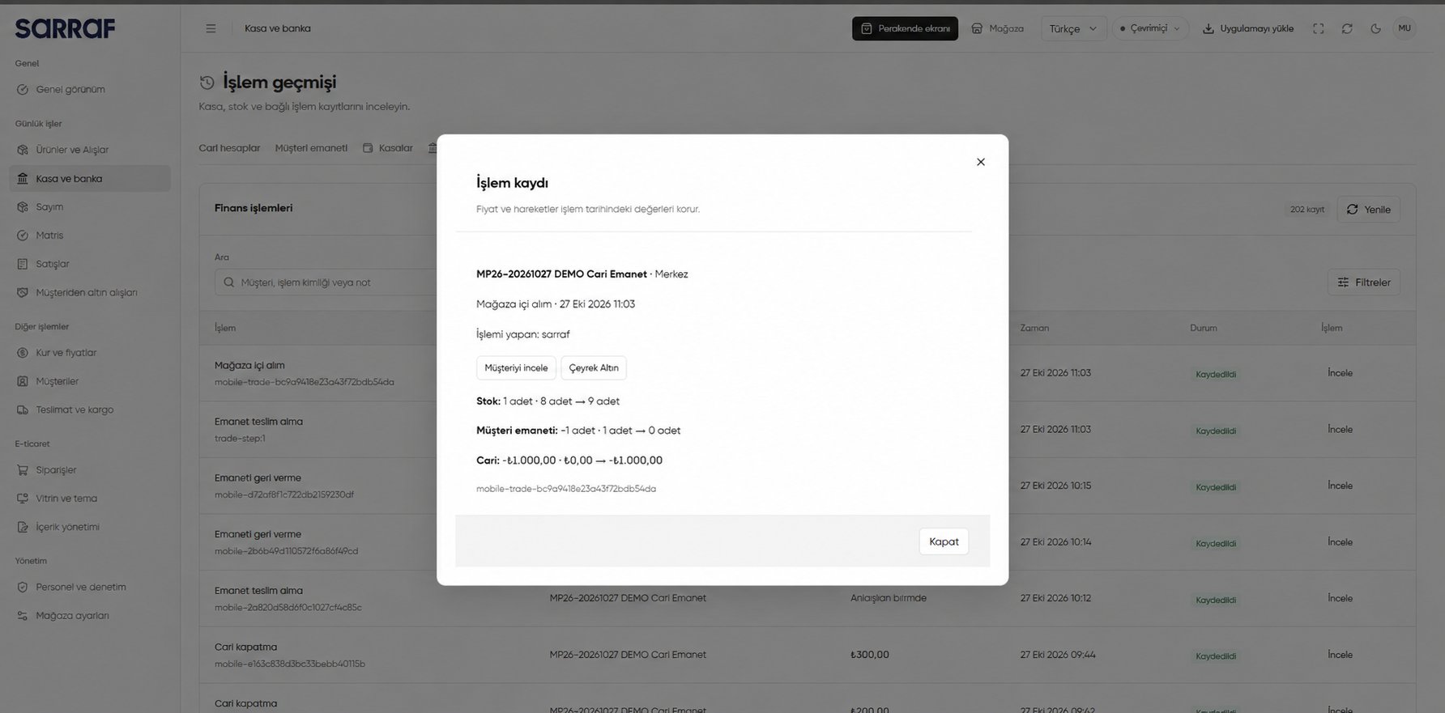The width and height of the screenshot is (1445, 713).
Task: Click the 202 kayıt count badge
Action: pyautogui.click(x=1307, y=210)
